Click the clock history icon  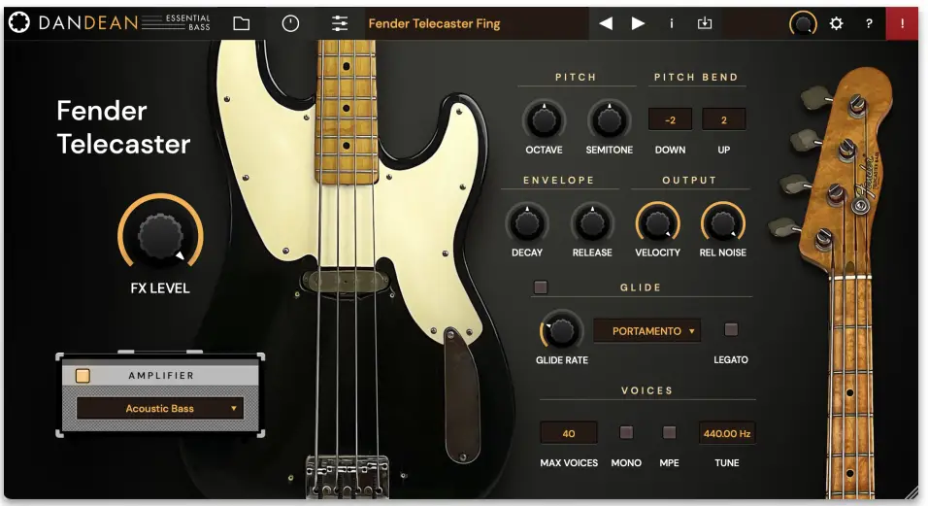pos(290,23)
